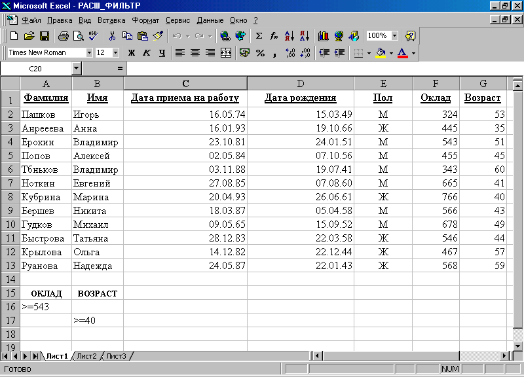Apply percent style format
This screenshot has width=524, height=377.
point(260,53)
